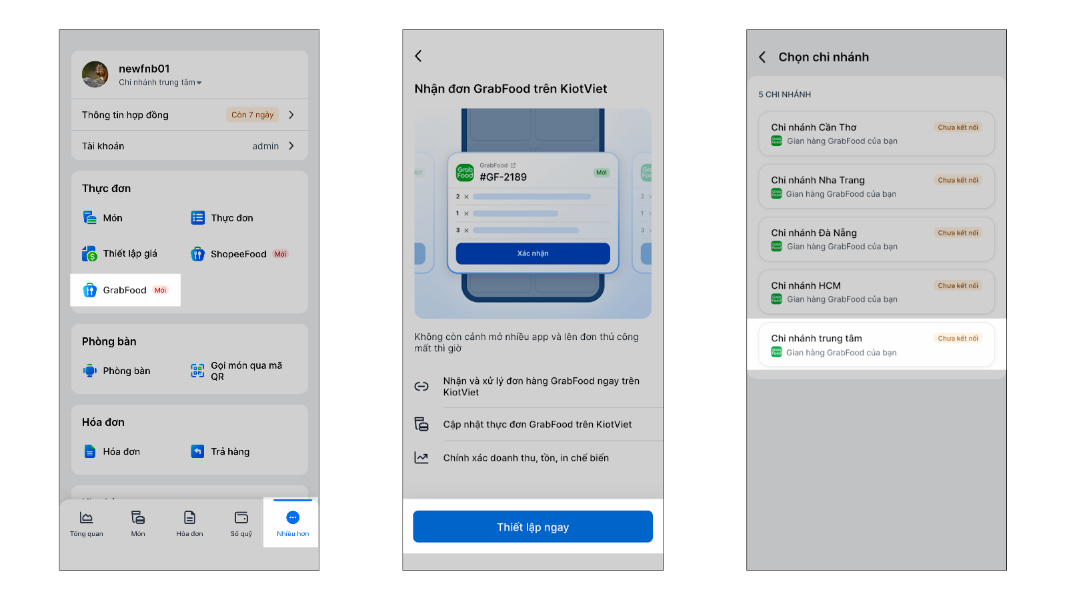Tap the GrabFood logo under Chi nhánh HCM

click(x=776, y=299)
